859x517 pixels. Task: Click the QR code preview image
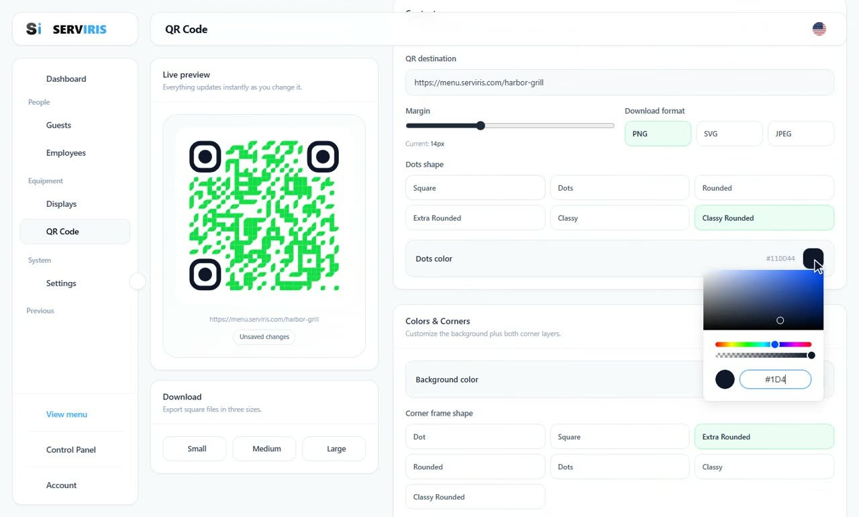[x=264, y=216]
